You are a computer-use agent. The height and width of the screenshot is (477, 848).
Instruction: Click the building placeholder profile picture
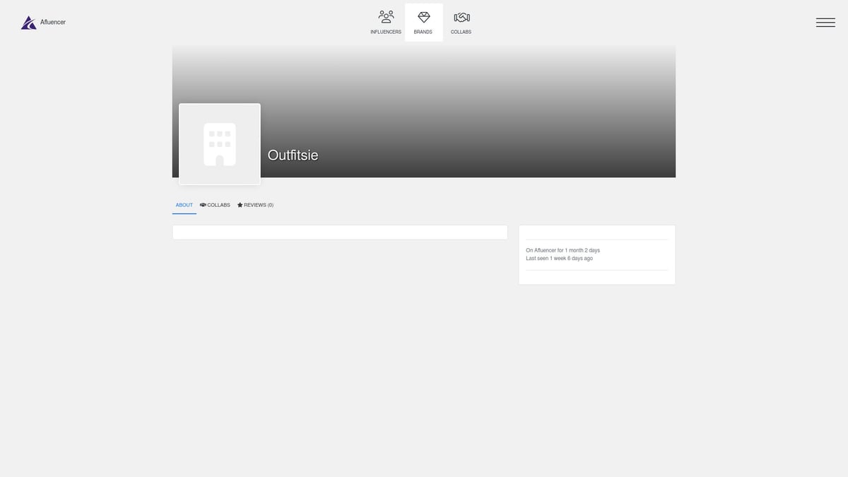(220, 144)
